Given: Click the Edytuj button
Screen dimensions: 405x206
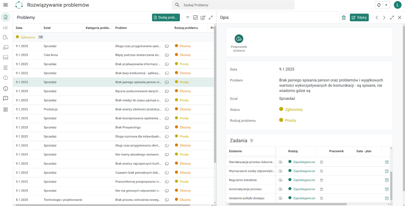Looking at the screenshot, I should 359,17.
